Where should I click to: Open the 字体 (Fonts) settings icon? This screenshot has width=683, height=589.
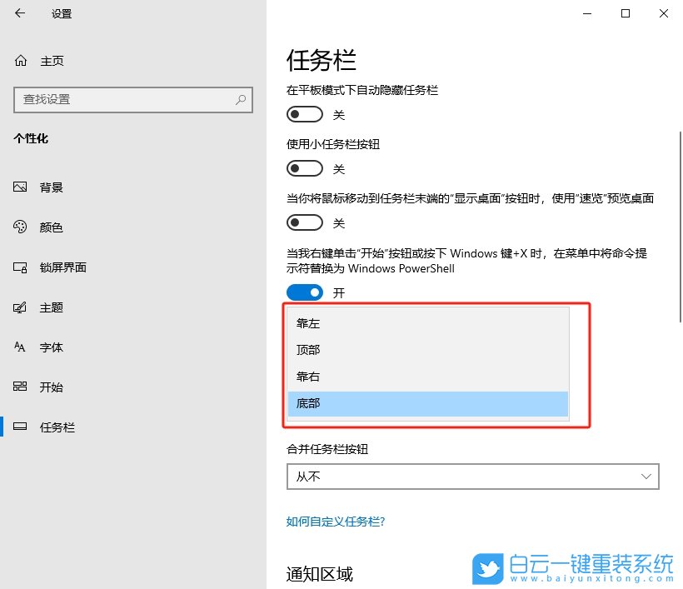coord(20,347)
